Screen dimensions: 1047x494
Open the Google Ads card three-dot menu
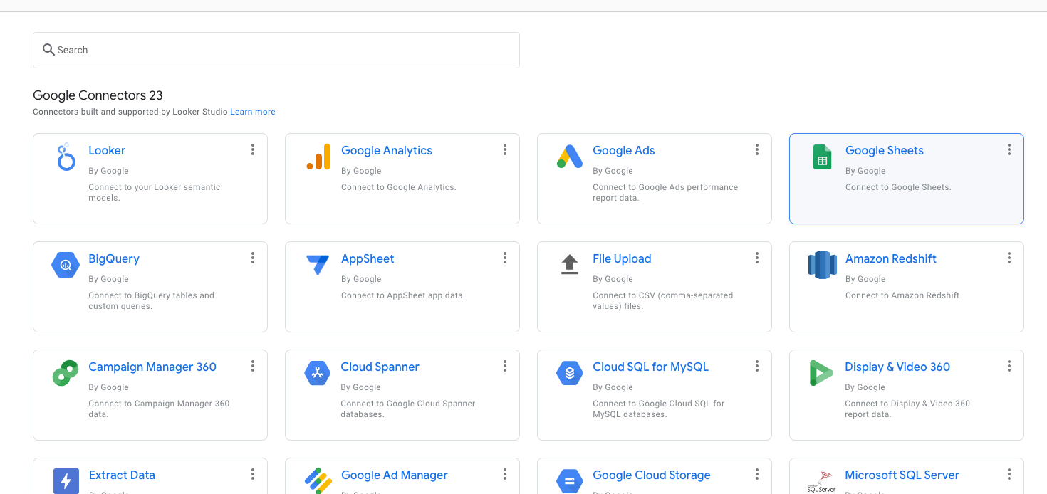pos(756,149)
